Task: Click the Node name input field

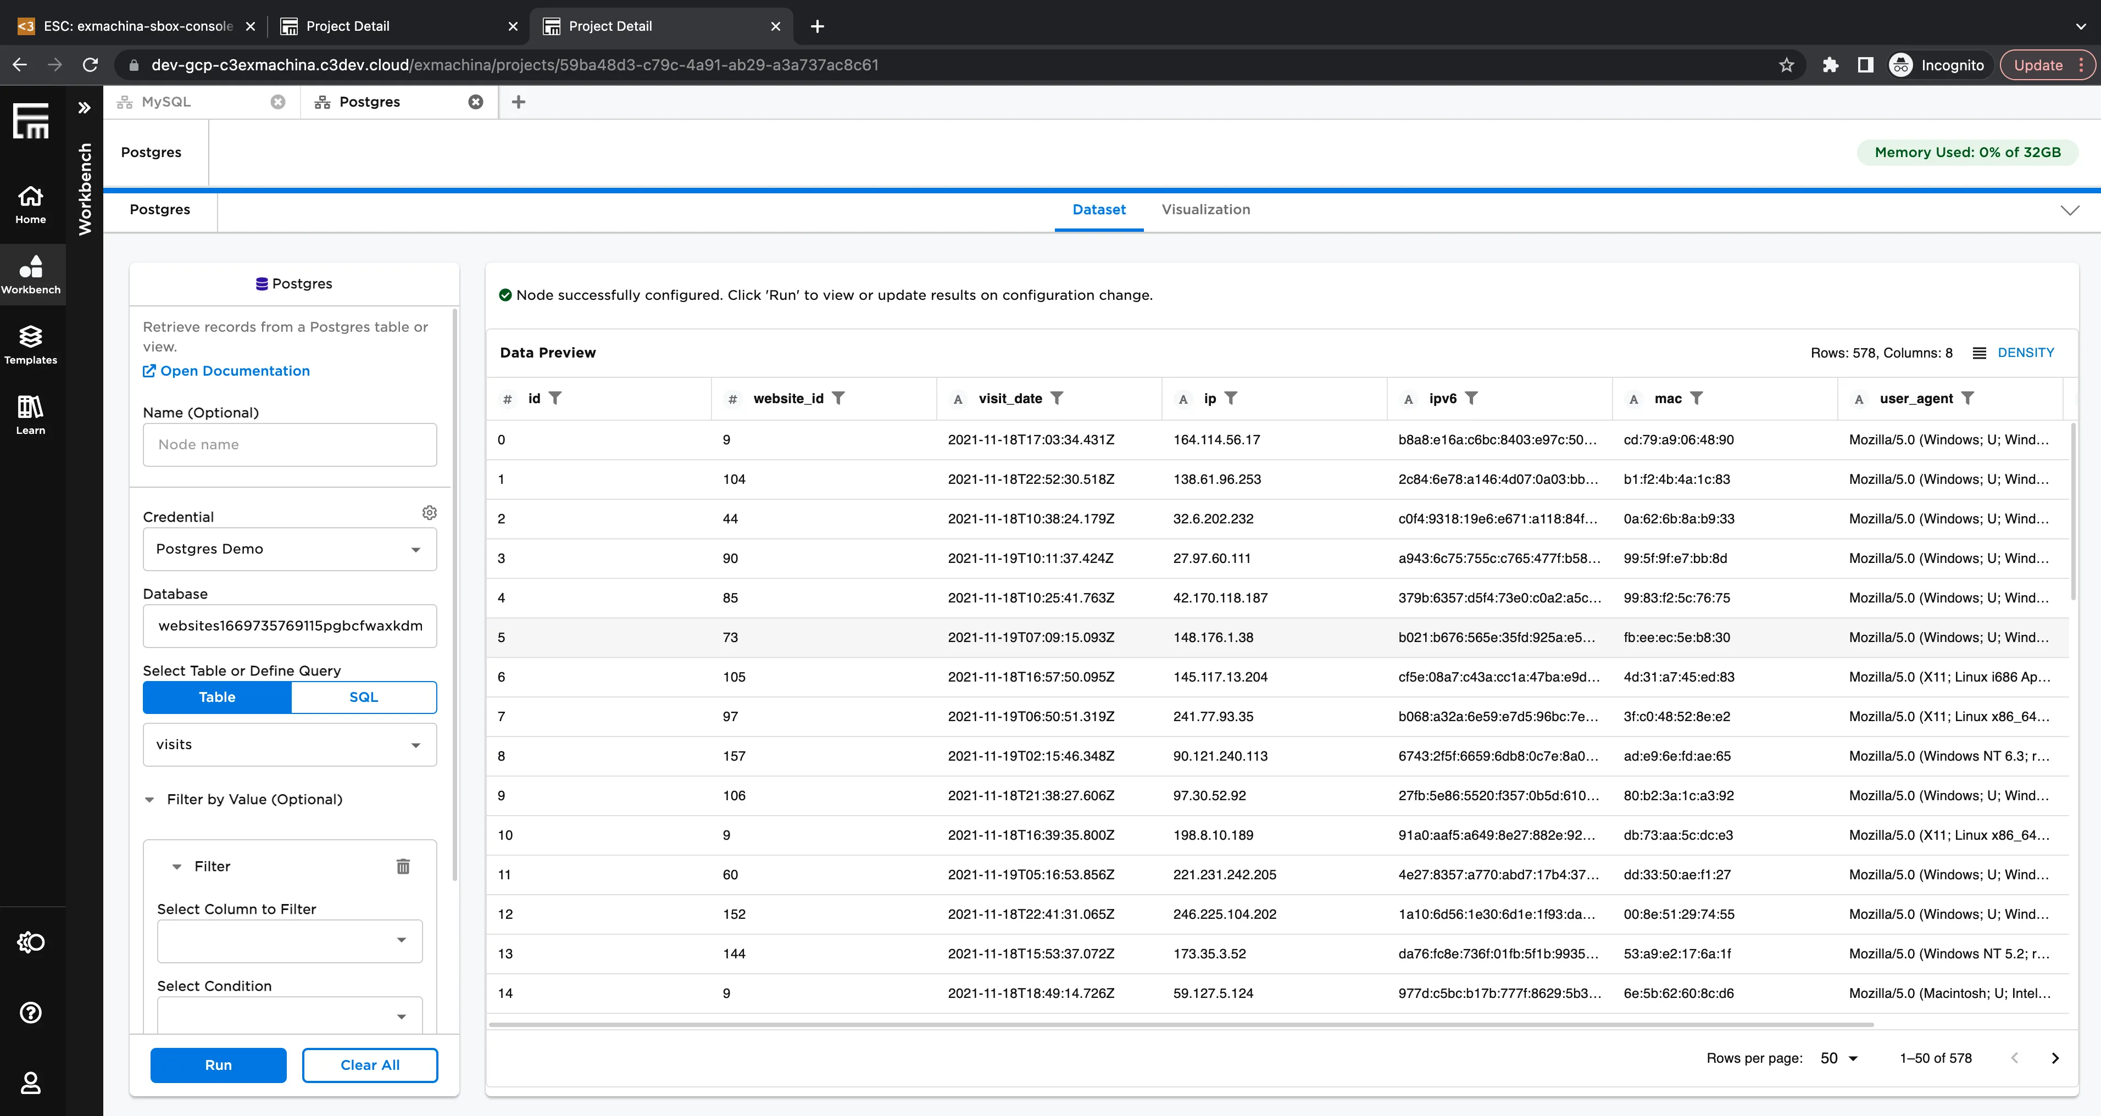Action: [x=290, y=444]
